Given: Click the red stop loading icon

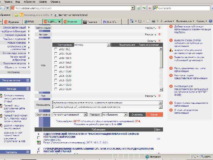Looking at the screenshot, I should click(150, 8).
